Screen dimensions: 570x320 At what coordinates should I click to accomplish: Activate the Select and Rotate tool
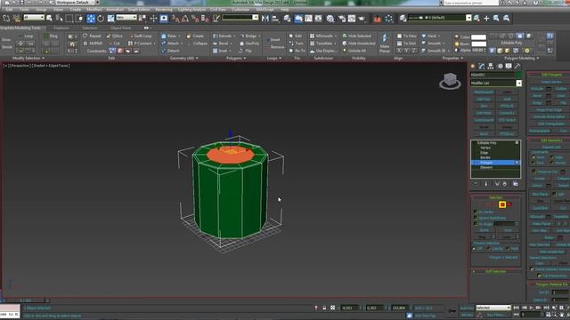coord(101,18)
